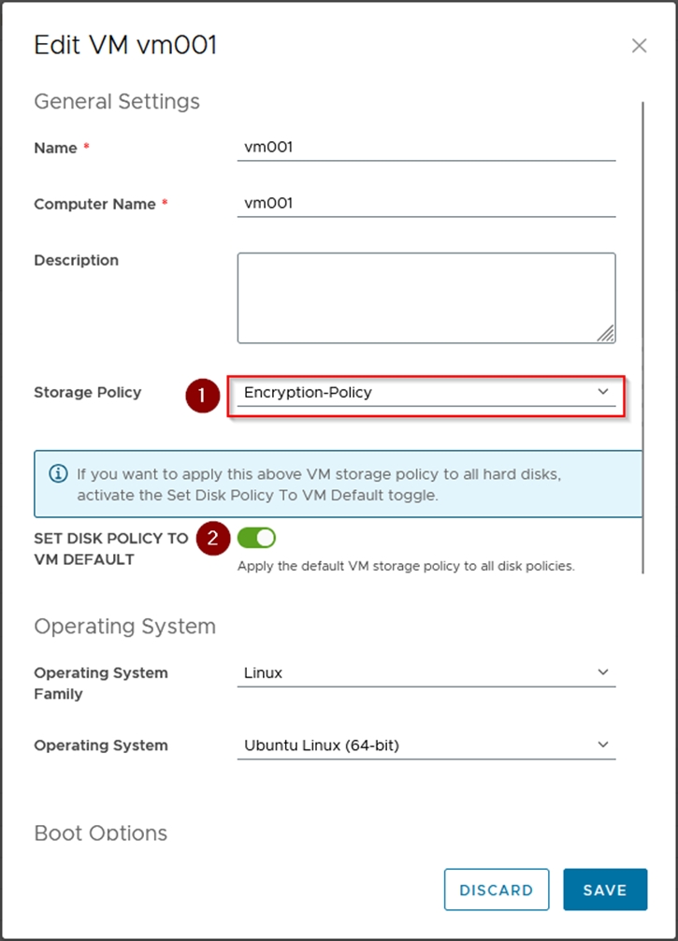Close the Edit VM dialog with X
The image size is (678, 941).
[x=639, y=46]
